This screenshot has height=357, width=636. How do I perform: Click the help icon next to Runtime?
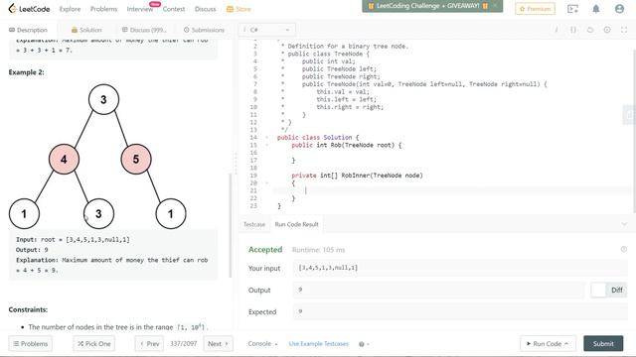pos(624,249)
